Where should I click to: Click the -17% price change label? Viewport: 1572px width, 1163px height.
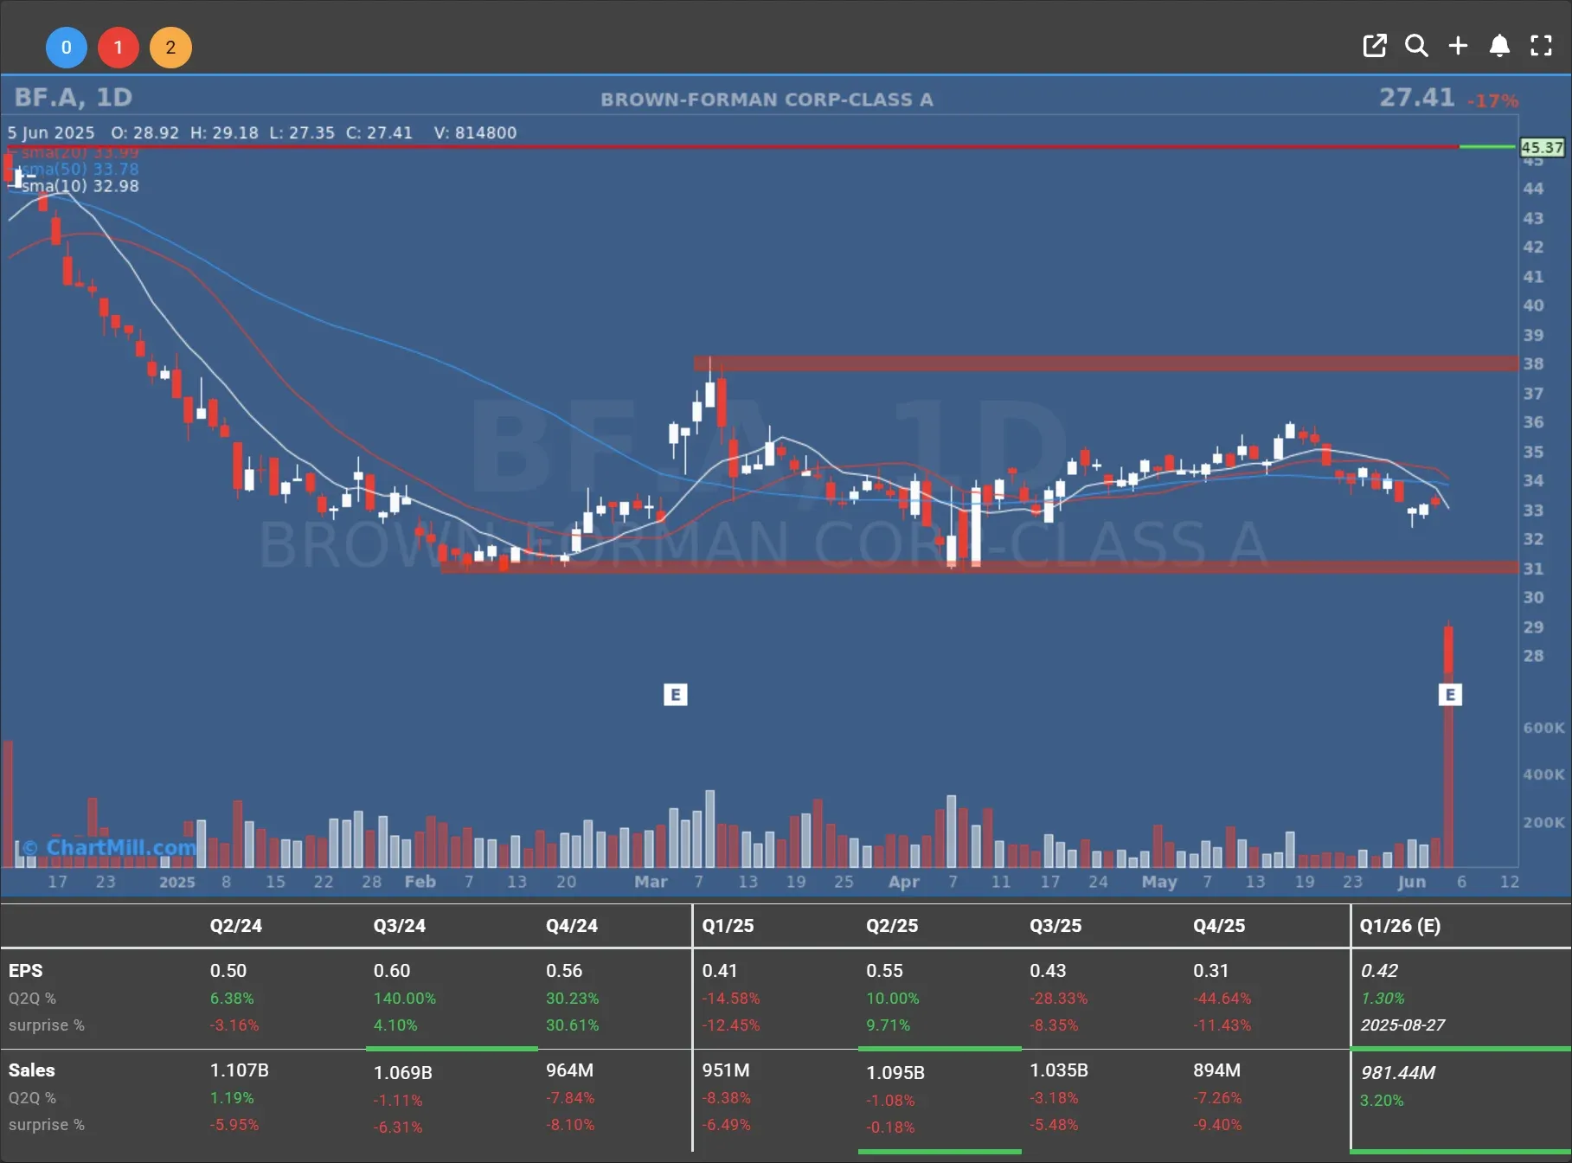point(1493,101)
